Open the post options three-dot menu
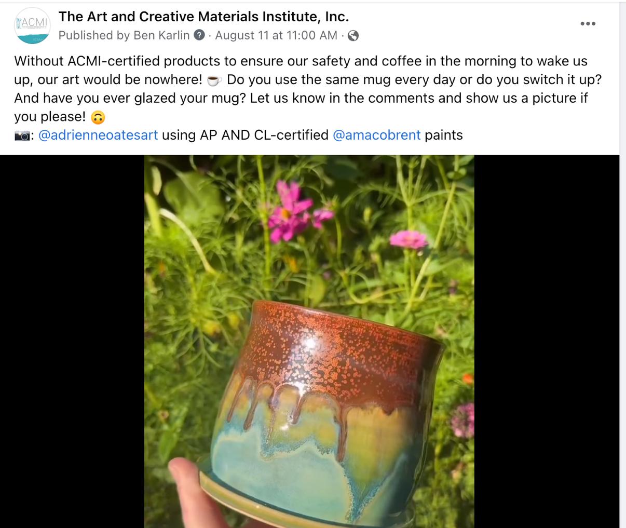The image size is (626, 528). click(x=588, y=23)
